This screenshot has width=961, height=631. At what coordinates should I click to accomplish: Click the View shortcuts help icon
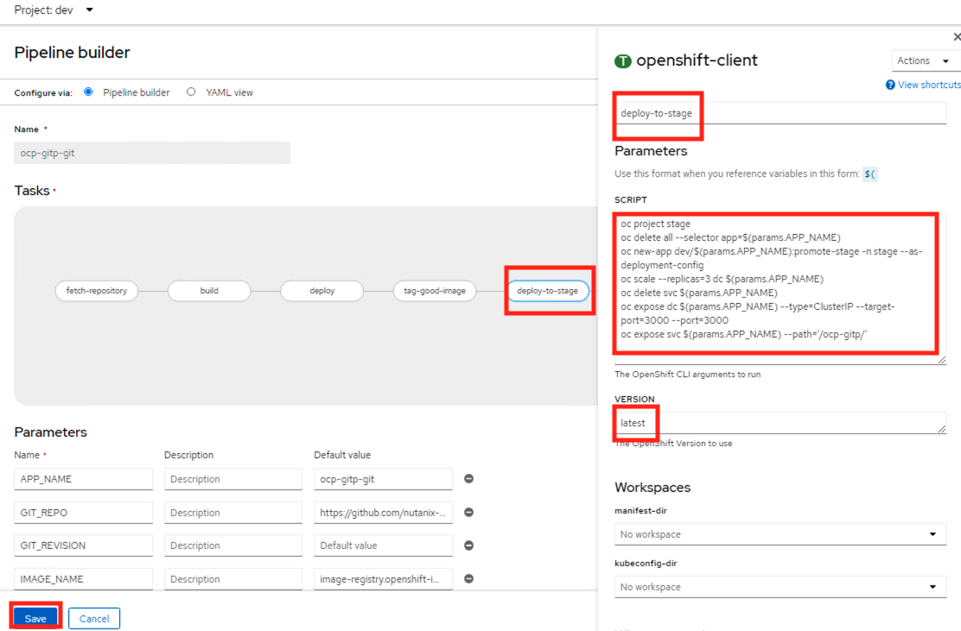pyautogui.click(x=890, y=85)
